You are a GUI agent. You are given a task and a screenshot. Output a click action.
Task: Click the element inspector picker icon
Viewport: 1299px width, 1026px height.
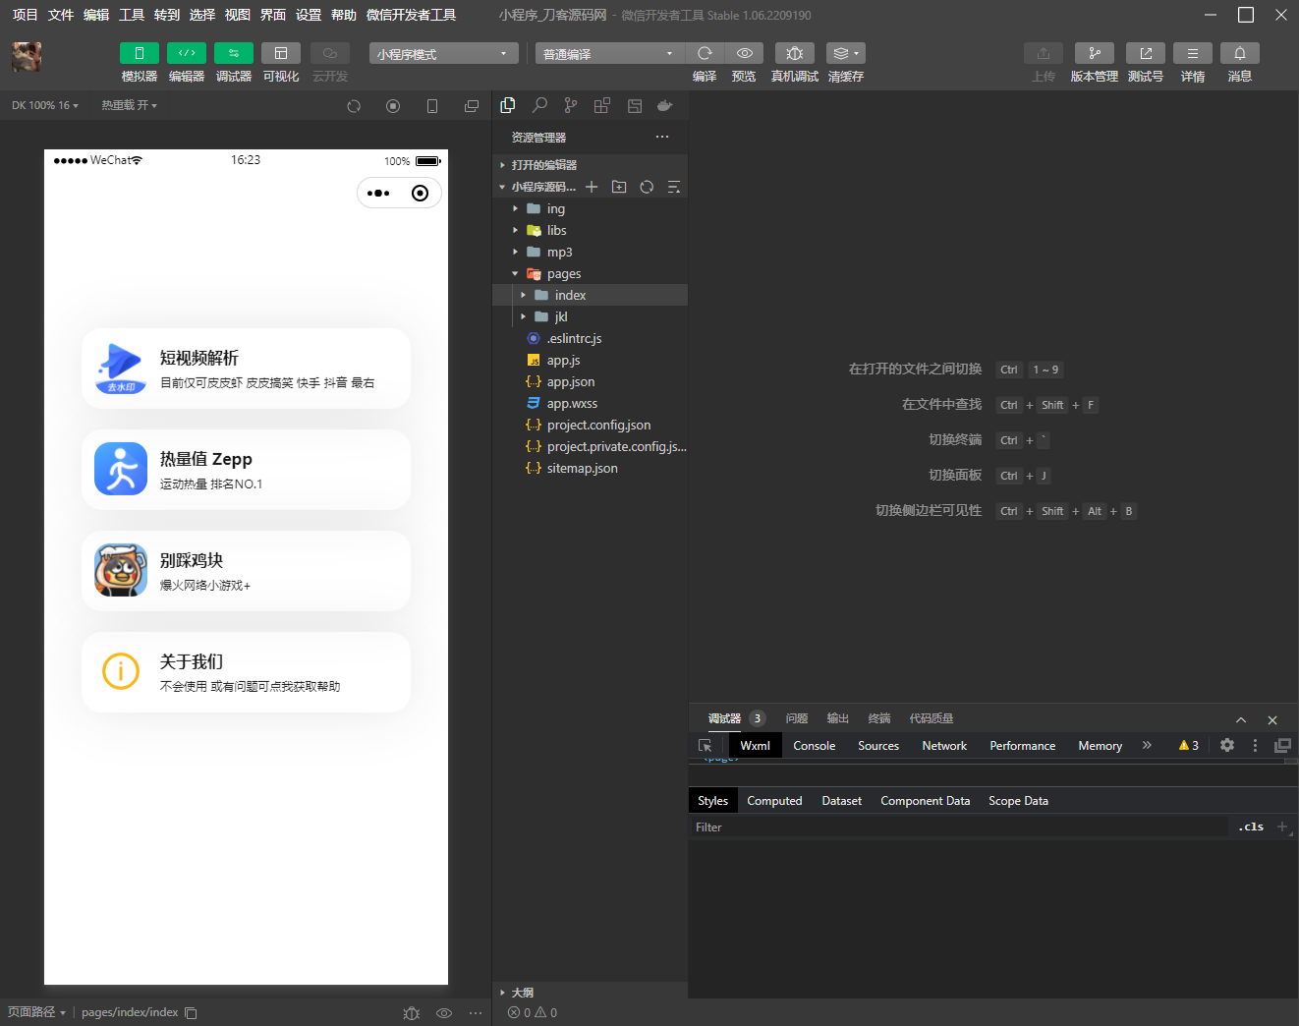tap(705, 746)
